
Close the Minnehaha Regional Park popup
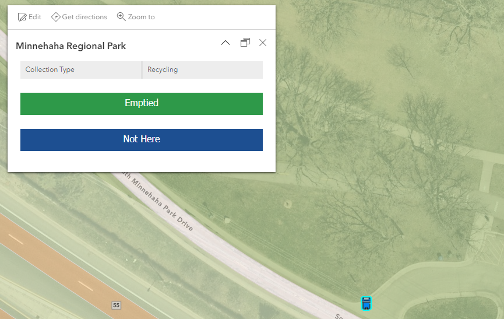coord(263,43)
